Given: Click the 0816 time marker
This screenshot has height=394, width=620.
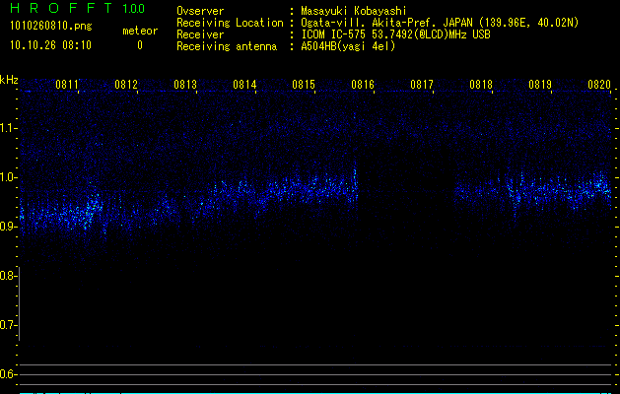Looking at the screenshot, I should [x=363, y=85].
